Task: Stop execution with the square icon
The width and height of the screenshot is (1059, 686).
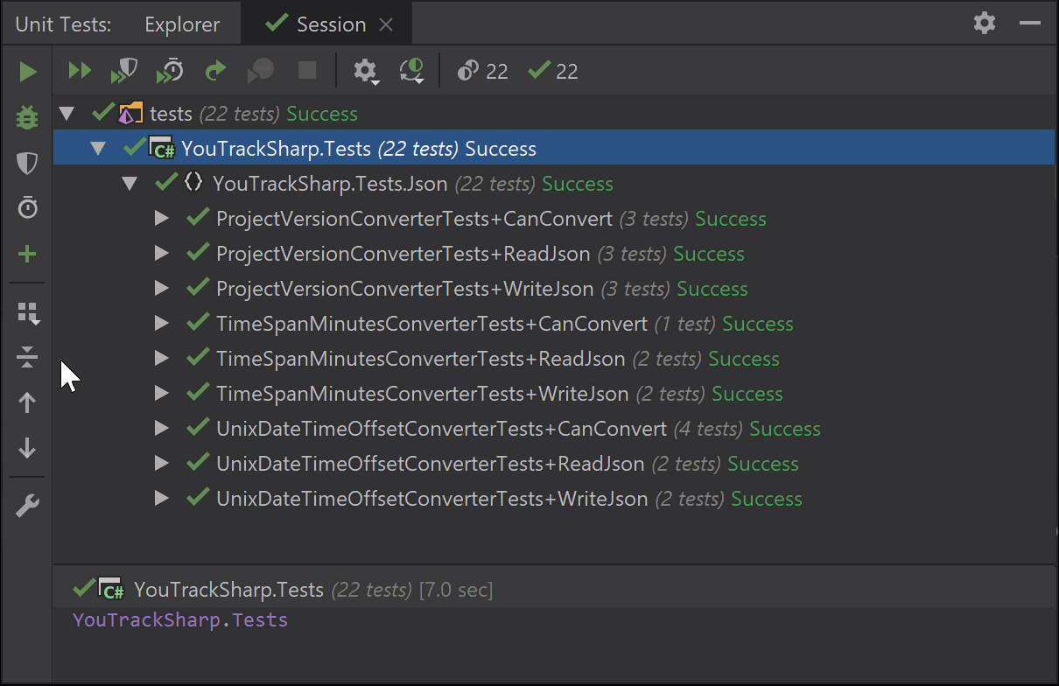Action: pos(306,71)
